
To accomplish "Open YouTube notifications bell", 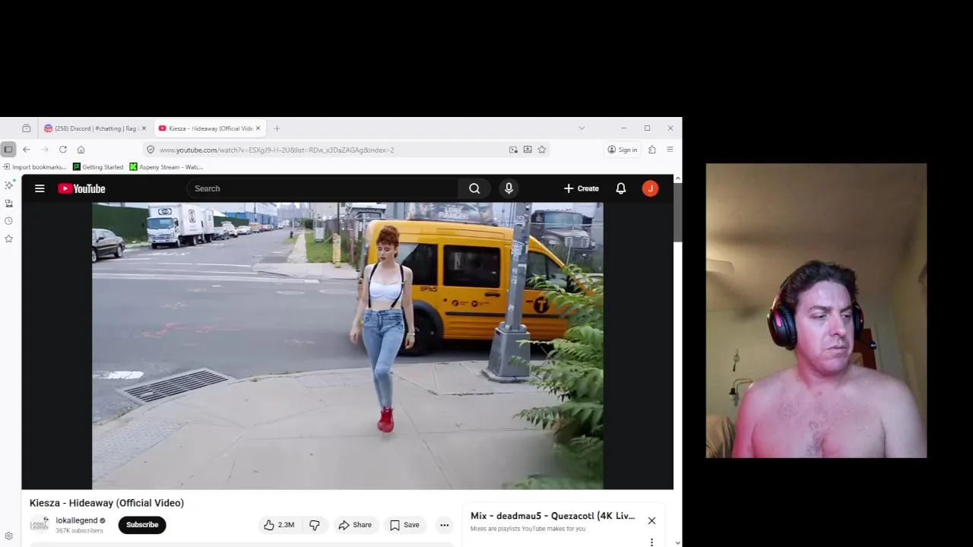I will [621, 188].
